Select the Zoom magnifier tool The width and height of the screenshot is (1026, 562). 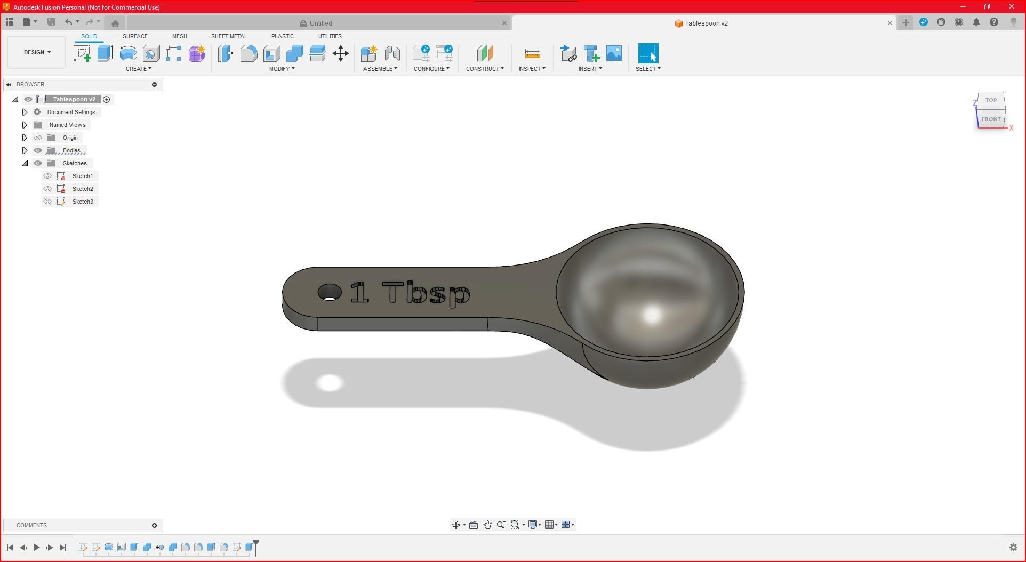[x=501, y=525]
